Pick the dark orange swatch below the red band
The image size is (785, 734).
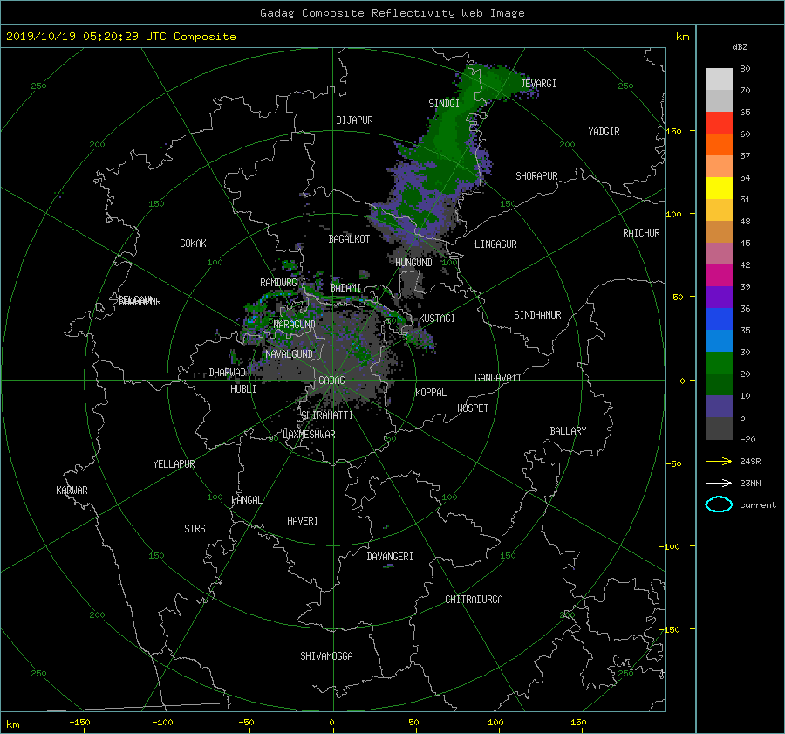pos(719,145)
